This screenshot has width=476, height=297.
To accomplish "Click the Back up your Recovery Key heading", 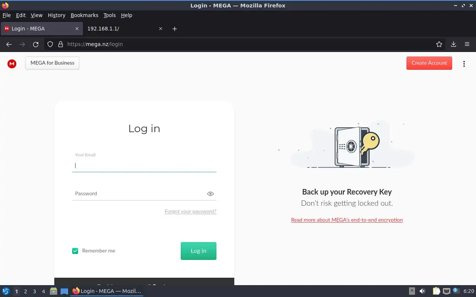I will [347, 192].
